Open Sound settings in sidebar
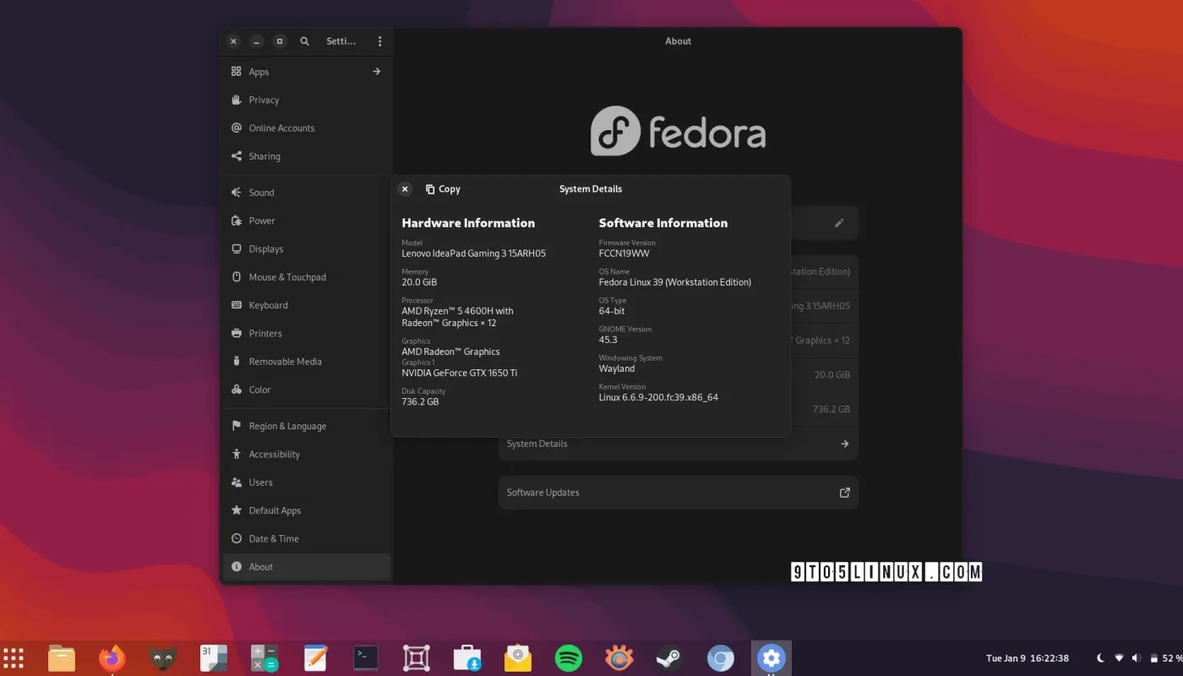This screenshot has height=676, width=1183. [261, 193]
